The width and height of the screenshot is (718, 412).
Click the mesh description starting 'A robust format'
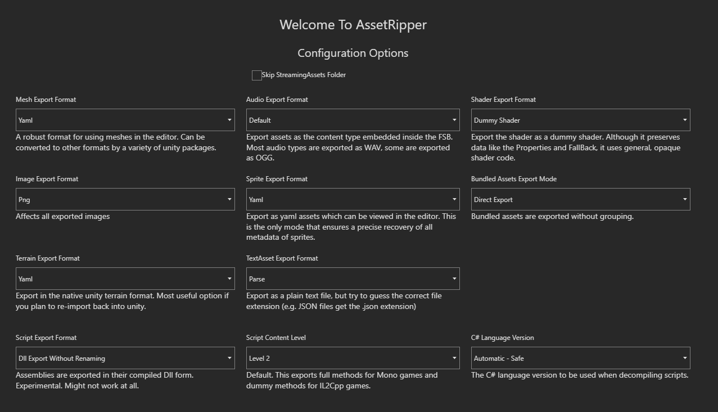coord(116,142)
